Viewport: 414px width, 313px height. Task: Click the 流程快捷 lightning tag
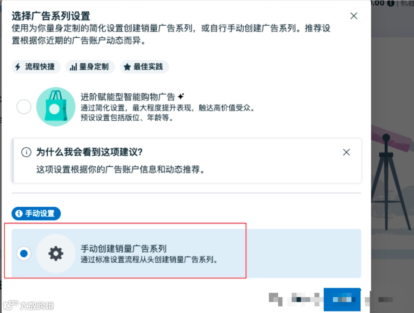36,67
